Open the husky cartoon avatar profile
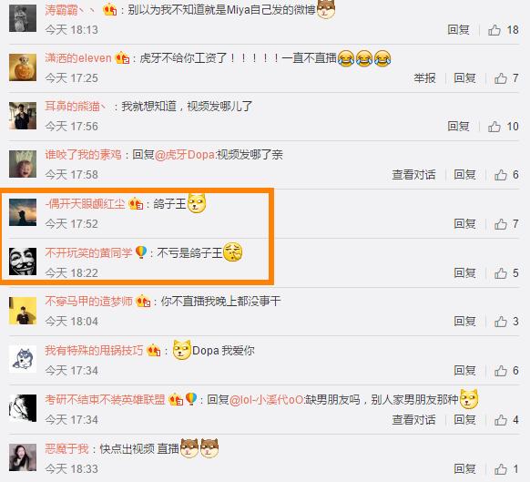The width and height of the screenshot is (530, 482). pos(23,359)
